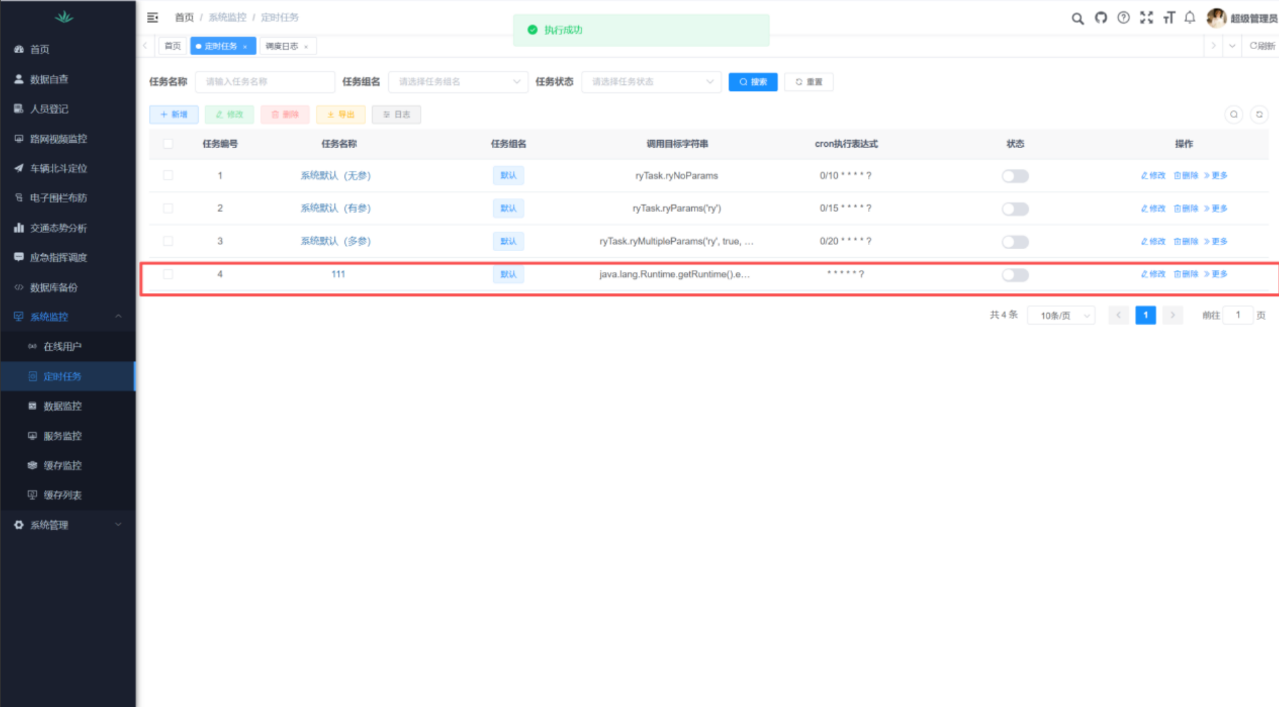
Task: Open the font size setting icon
Action: [1168, 18]
